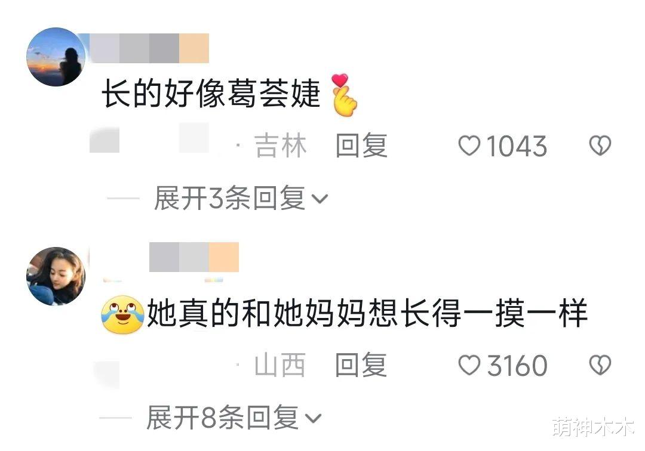This screenshot has width=645, height=451.
Task: Select the comment text 长的好像葛荟婕
Action: point(211,94)
